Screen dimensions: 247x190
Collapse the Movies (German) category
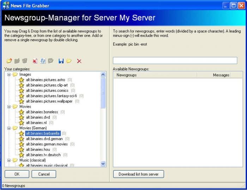point(9,128)
